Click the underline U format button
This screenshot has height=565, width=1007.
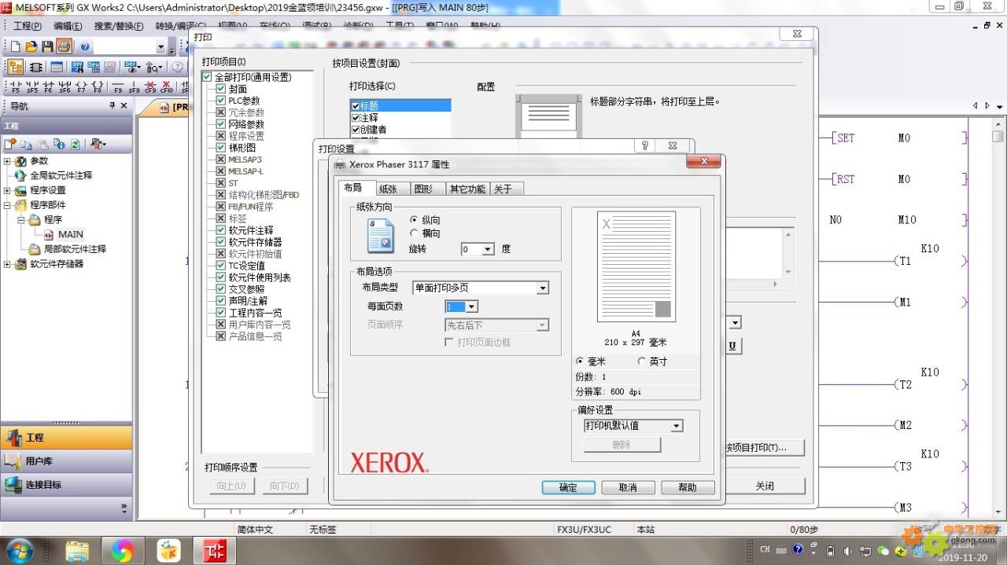(x=732, y=346)
